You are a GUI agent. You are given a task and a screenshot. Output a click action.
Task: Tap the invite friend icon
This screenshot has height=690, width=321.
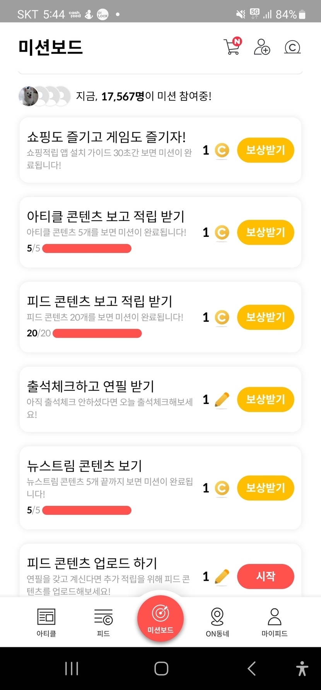(262, 47)
